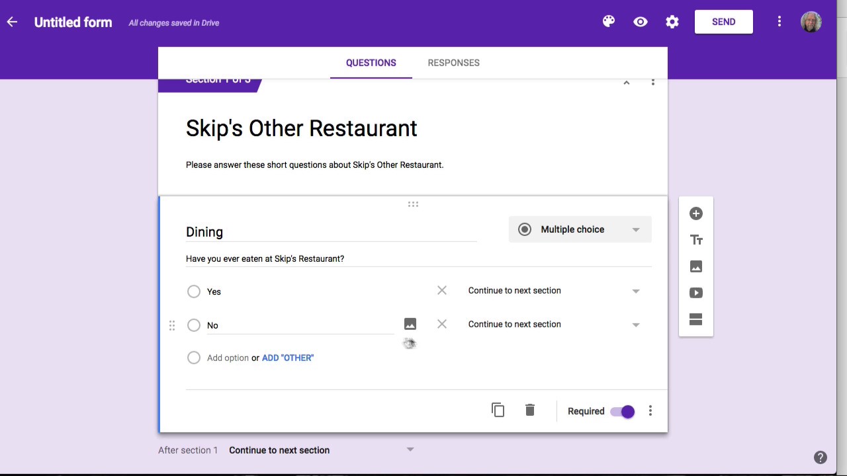This screenshot has height=476, width=847.
Task: Edit the form description text
Action: coord(315,165)
